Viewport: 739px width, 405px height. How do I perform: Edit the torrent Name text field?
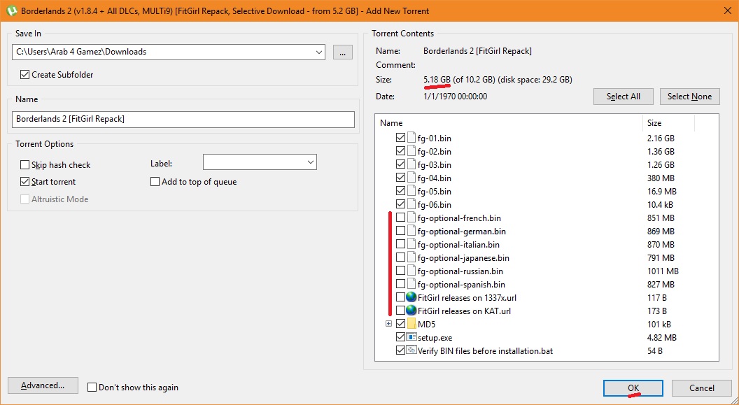(183, 119)
